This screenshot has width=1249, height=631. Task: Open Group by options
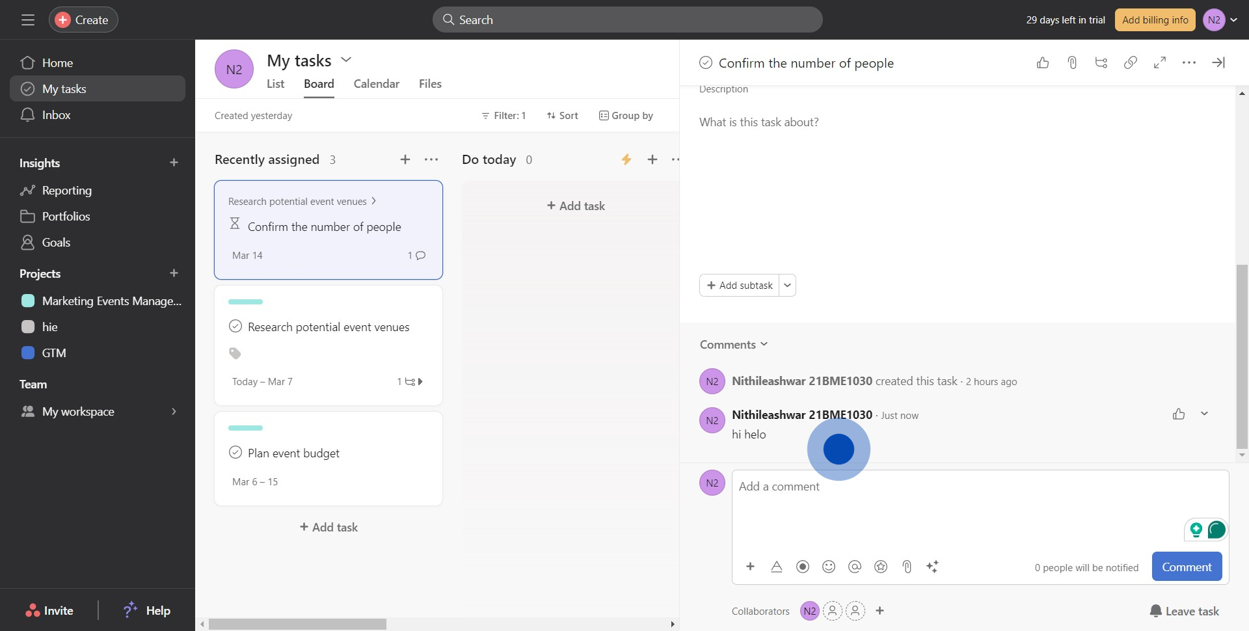click(626, 116)
